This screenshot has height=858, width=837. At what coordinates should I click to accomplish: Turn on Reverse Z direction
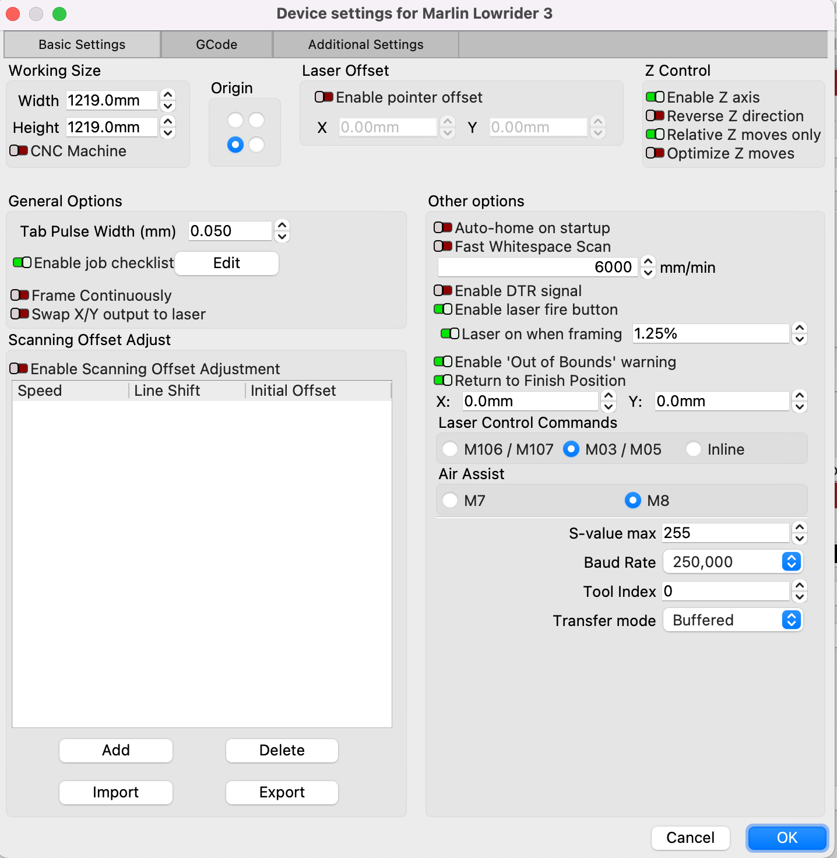tap(655, 116)
